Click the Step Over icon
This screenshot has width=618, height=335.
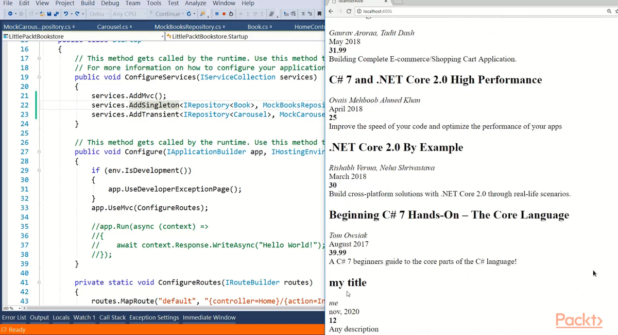[x=255, y=14]
